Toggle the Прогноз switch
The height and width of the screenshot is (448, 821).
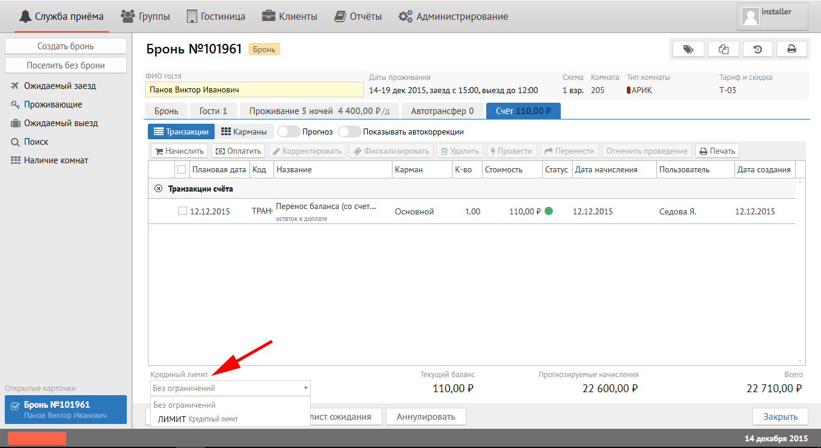(288, 132)
